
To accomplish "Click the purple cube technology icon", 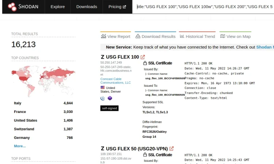I will point(110,98).
